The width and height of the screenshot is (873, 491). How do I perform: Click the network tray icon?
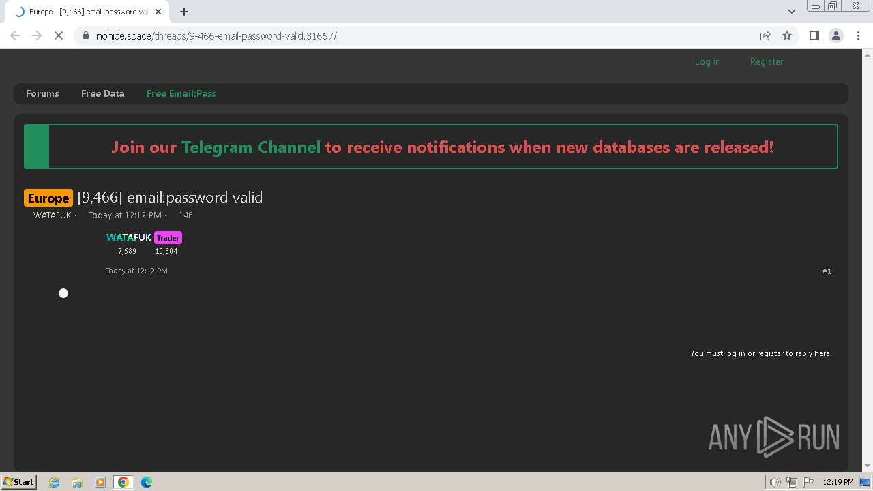pyautogui.click(x=791, y=482)
